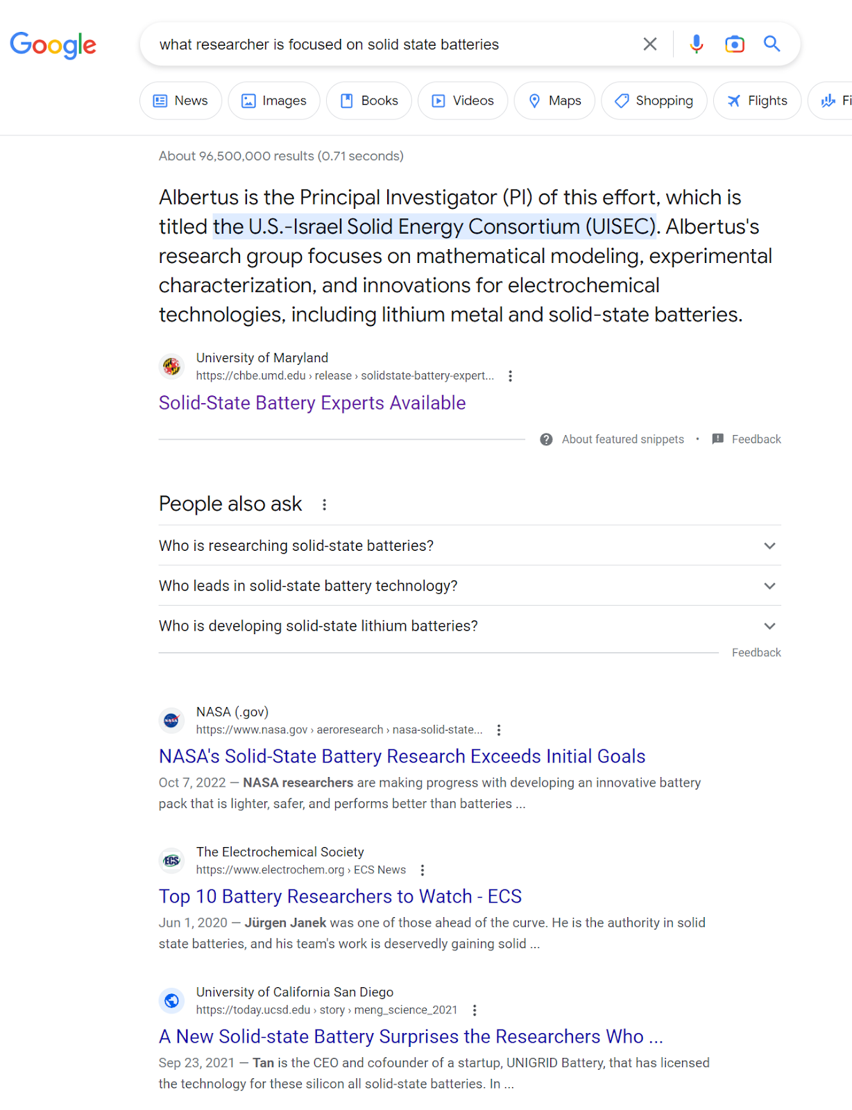Submit search with magnifying glass icon
This screenshot has height=1110, width=852.
(772, 44)
